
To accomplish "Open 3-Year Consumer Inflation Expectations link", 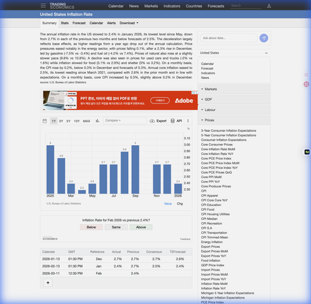I will [228, 131].
